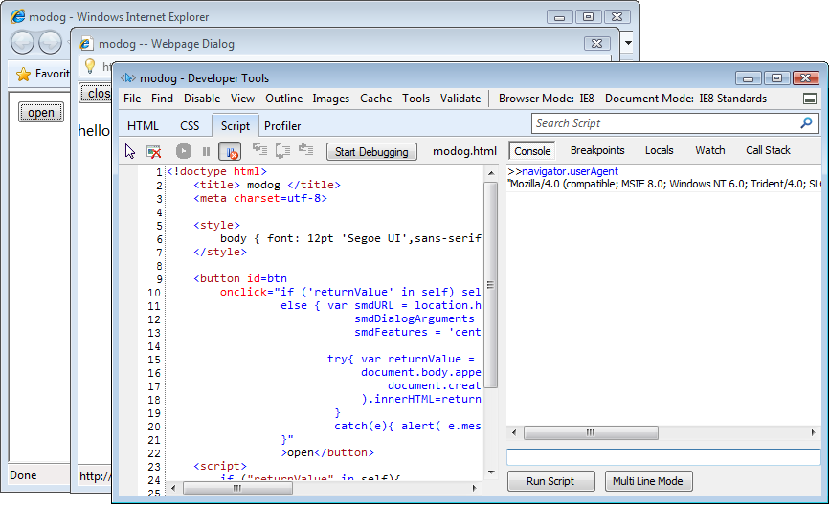This screenshot has width=830, height=505.
Task: Switch to the Profiler tab
Action: point(282,126)
